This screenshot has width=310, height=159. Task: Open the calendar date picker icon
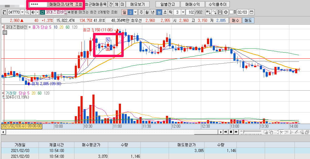click(x=251, y=12)
